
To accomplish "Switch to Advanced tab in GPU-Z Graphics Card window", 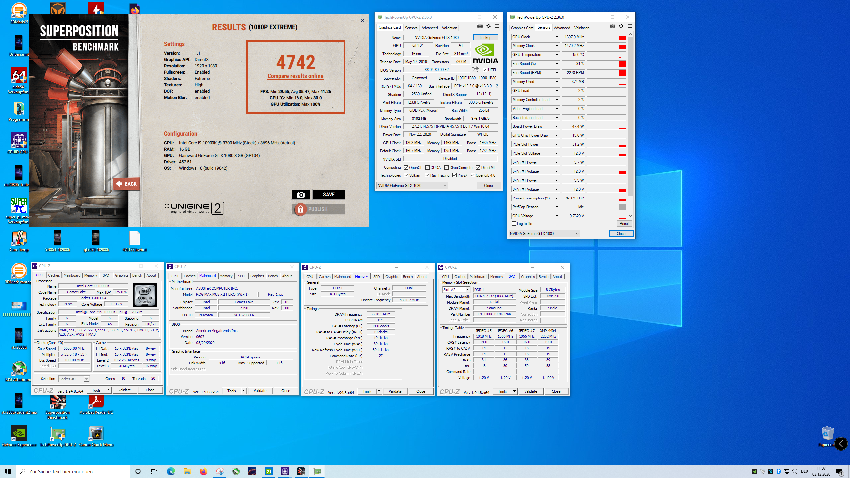I will pos(430,28).
